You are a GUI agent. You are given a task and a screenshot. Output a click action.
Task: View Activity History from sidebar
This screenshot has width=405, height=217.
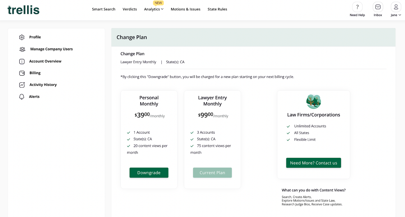pos(43,85)
